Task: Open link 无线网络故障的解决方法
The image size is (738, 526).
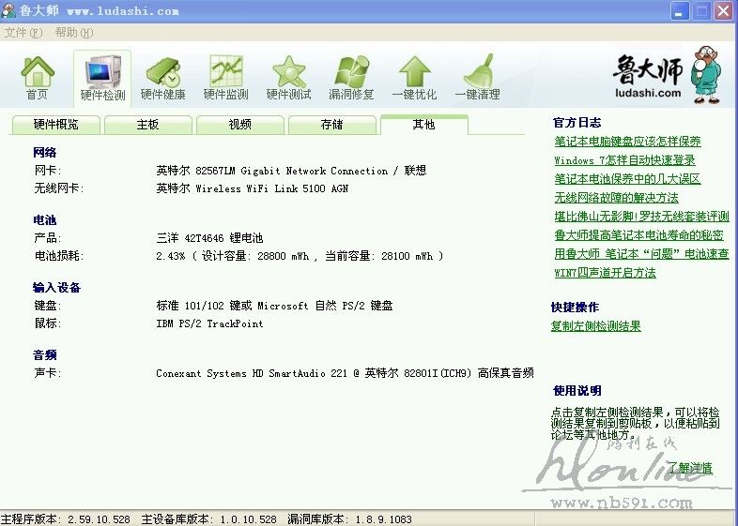Action: [616, 198]
